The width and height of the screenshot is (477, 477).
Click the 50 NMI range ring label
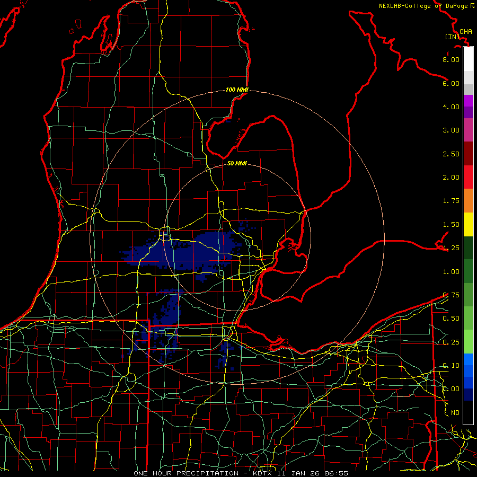point(237,163)
